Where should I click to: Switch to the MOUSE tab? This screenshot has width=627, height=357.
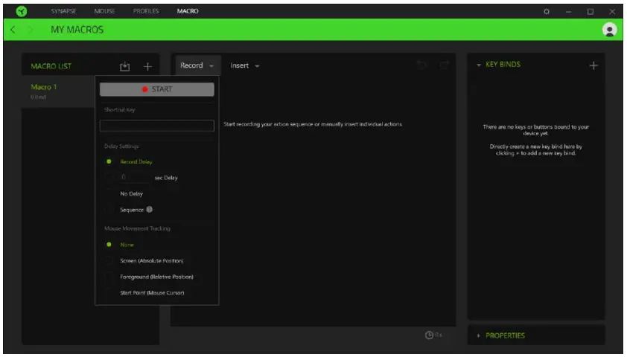pos(104,11)
